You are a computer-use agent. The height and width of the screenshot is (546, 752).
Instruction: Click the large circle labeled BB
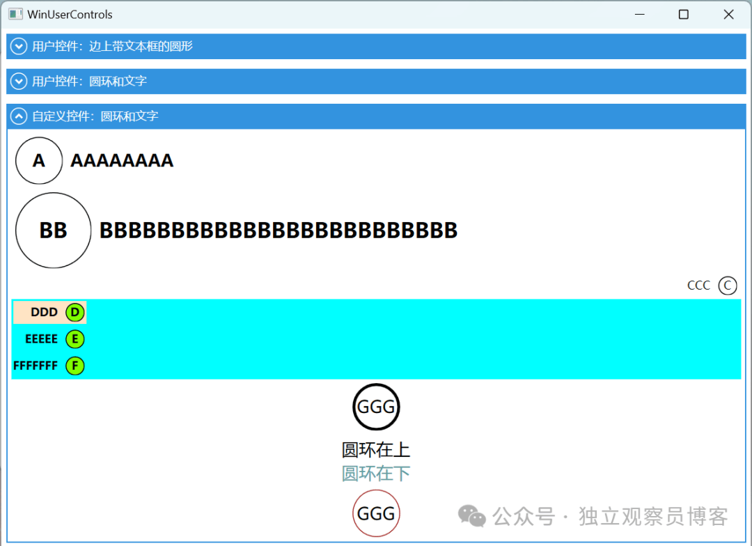[53, 231]
